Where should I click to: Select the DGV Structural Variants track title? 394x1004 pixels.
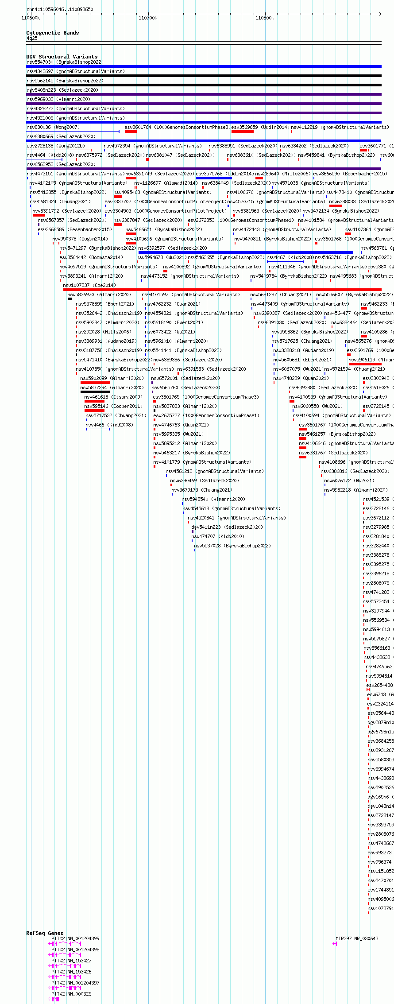pos(62,57)
